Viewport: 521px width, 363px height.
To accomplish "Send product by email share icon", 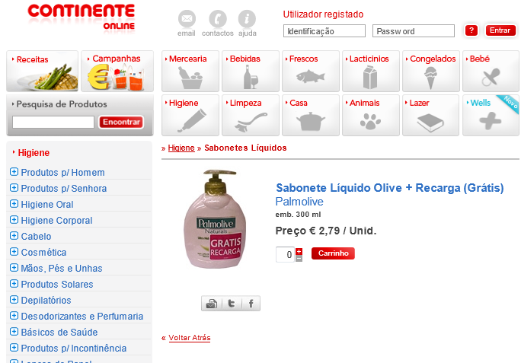I will tap(212, 304).
